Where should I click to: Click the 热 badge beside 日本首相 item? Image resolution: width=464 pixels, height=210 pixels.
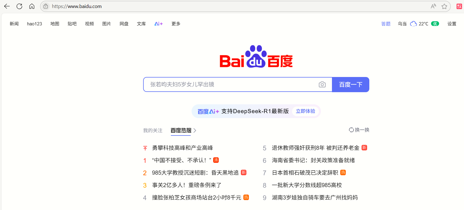343,172
